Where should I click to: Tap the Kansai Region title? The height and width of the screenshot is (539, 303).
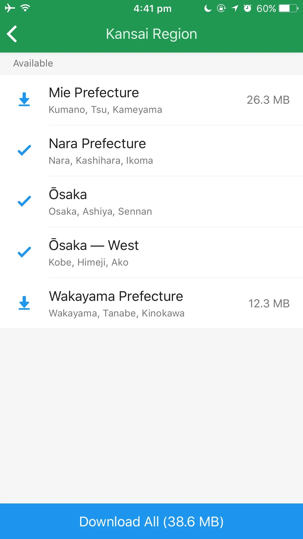click(x=151, y=34)
